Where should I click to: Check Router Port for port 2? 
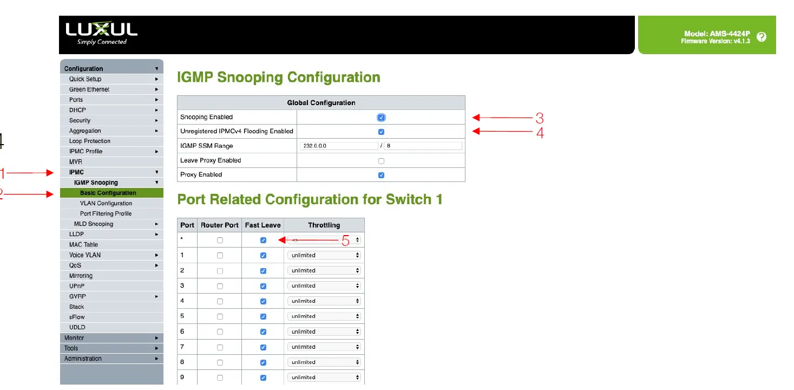coord(219,270)
